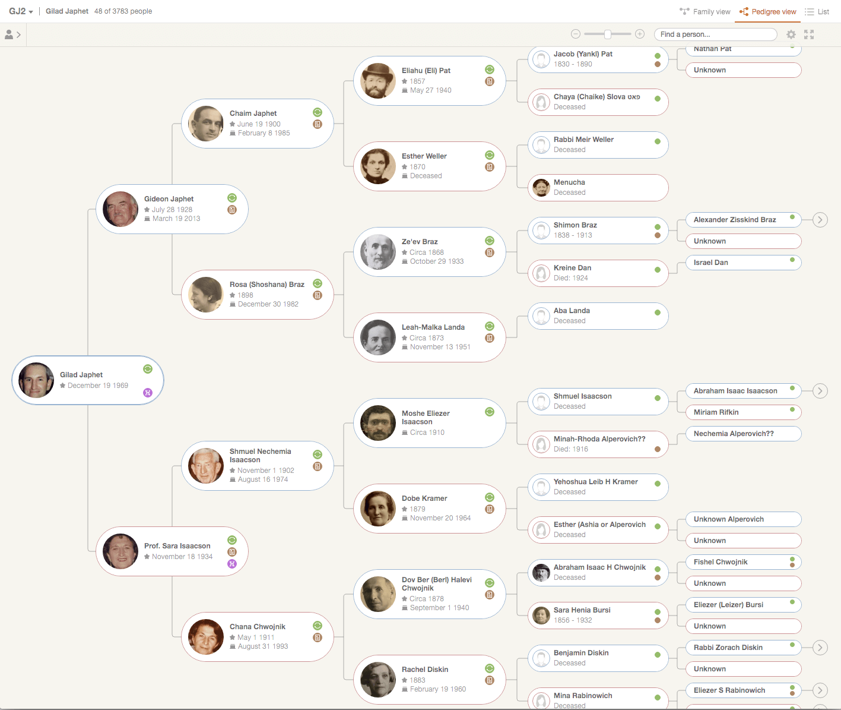841x710 pixels.
Task: Click Abraham Isaac H Chwojnik's photo
Action: pyautogui.click(x=541, y=572)
